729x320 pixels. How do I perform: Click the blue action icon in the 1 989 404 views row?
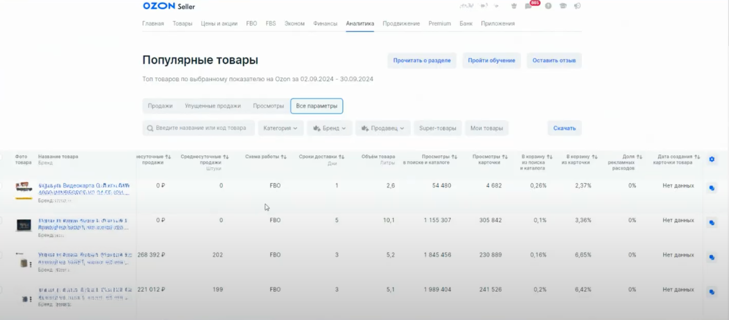(x=711, y=292)
